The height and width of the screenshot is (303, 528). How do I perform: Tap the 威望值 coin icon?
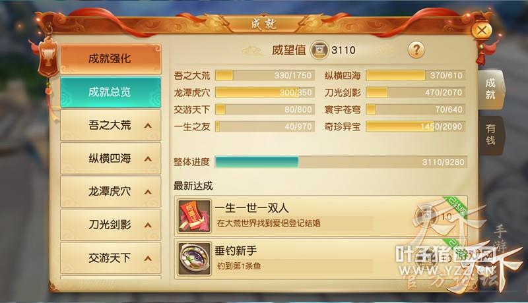coord(319,50)
